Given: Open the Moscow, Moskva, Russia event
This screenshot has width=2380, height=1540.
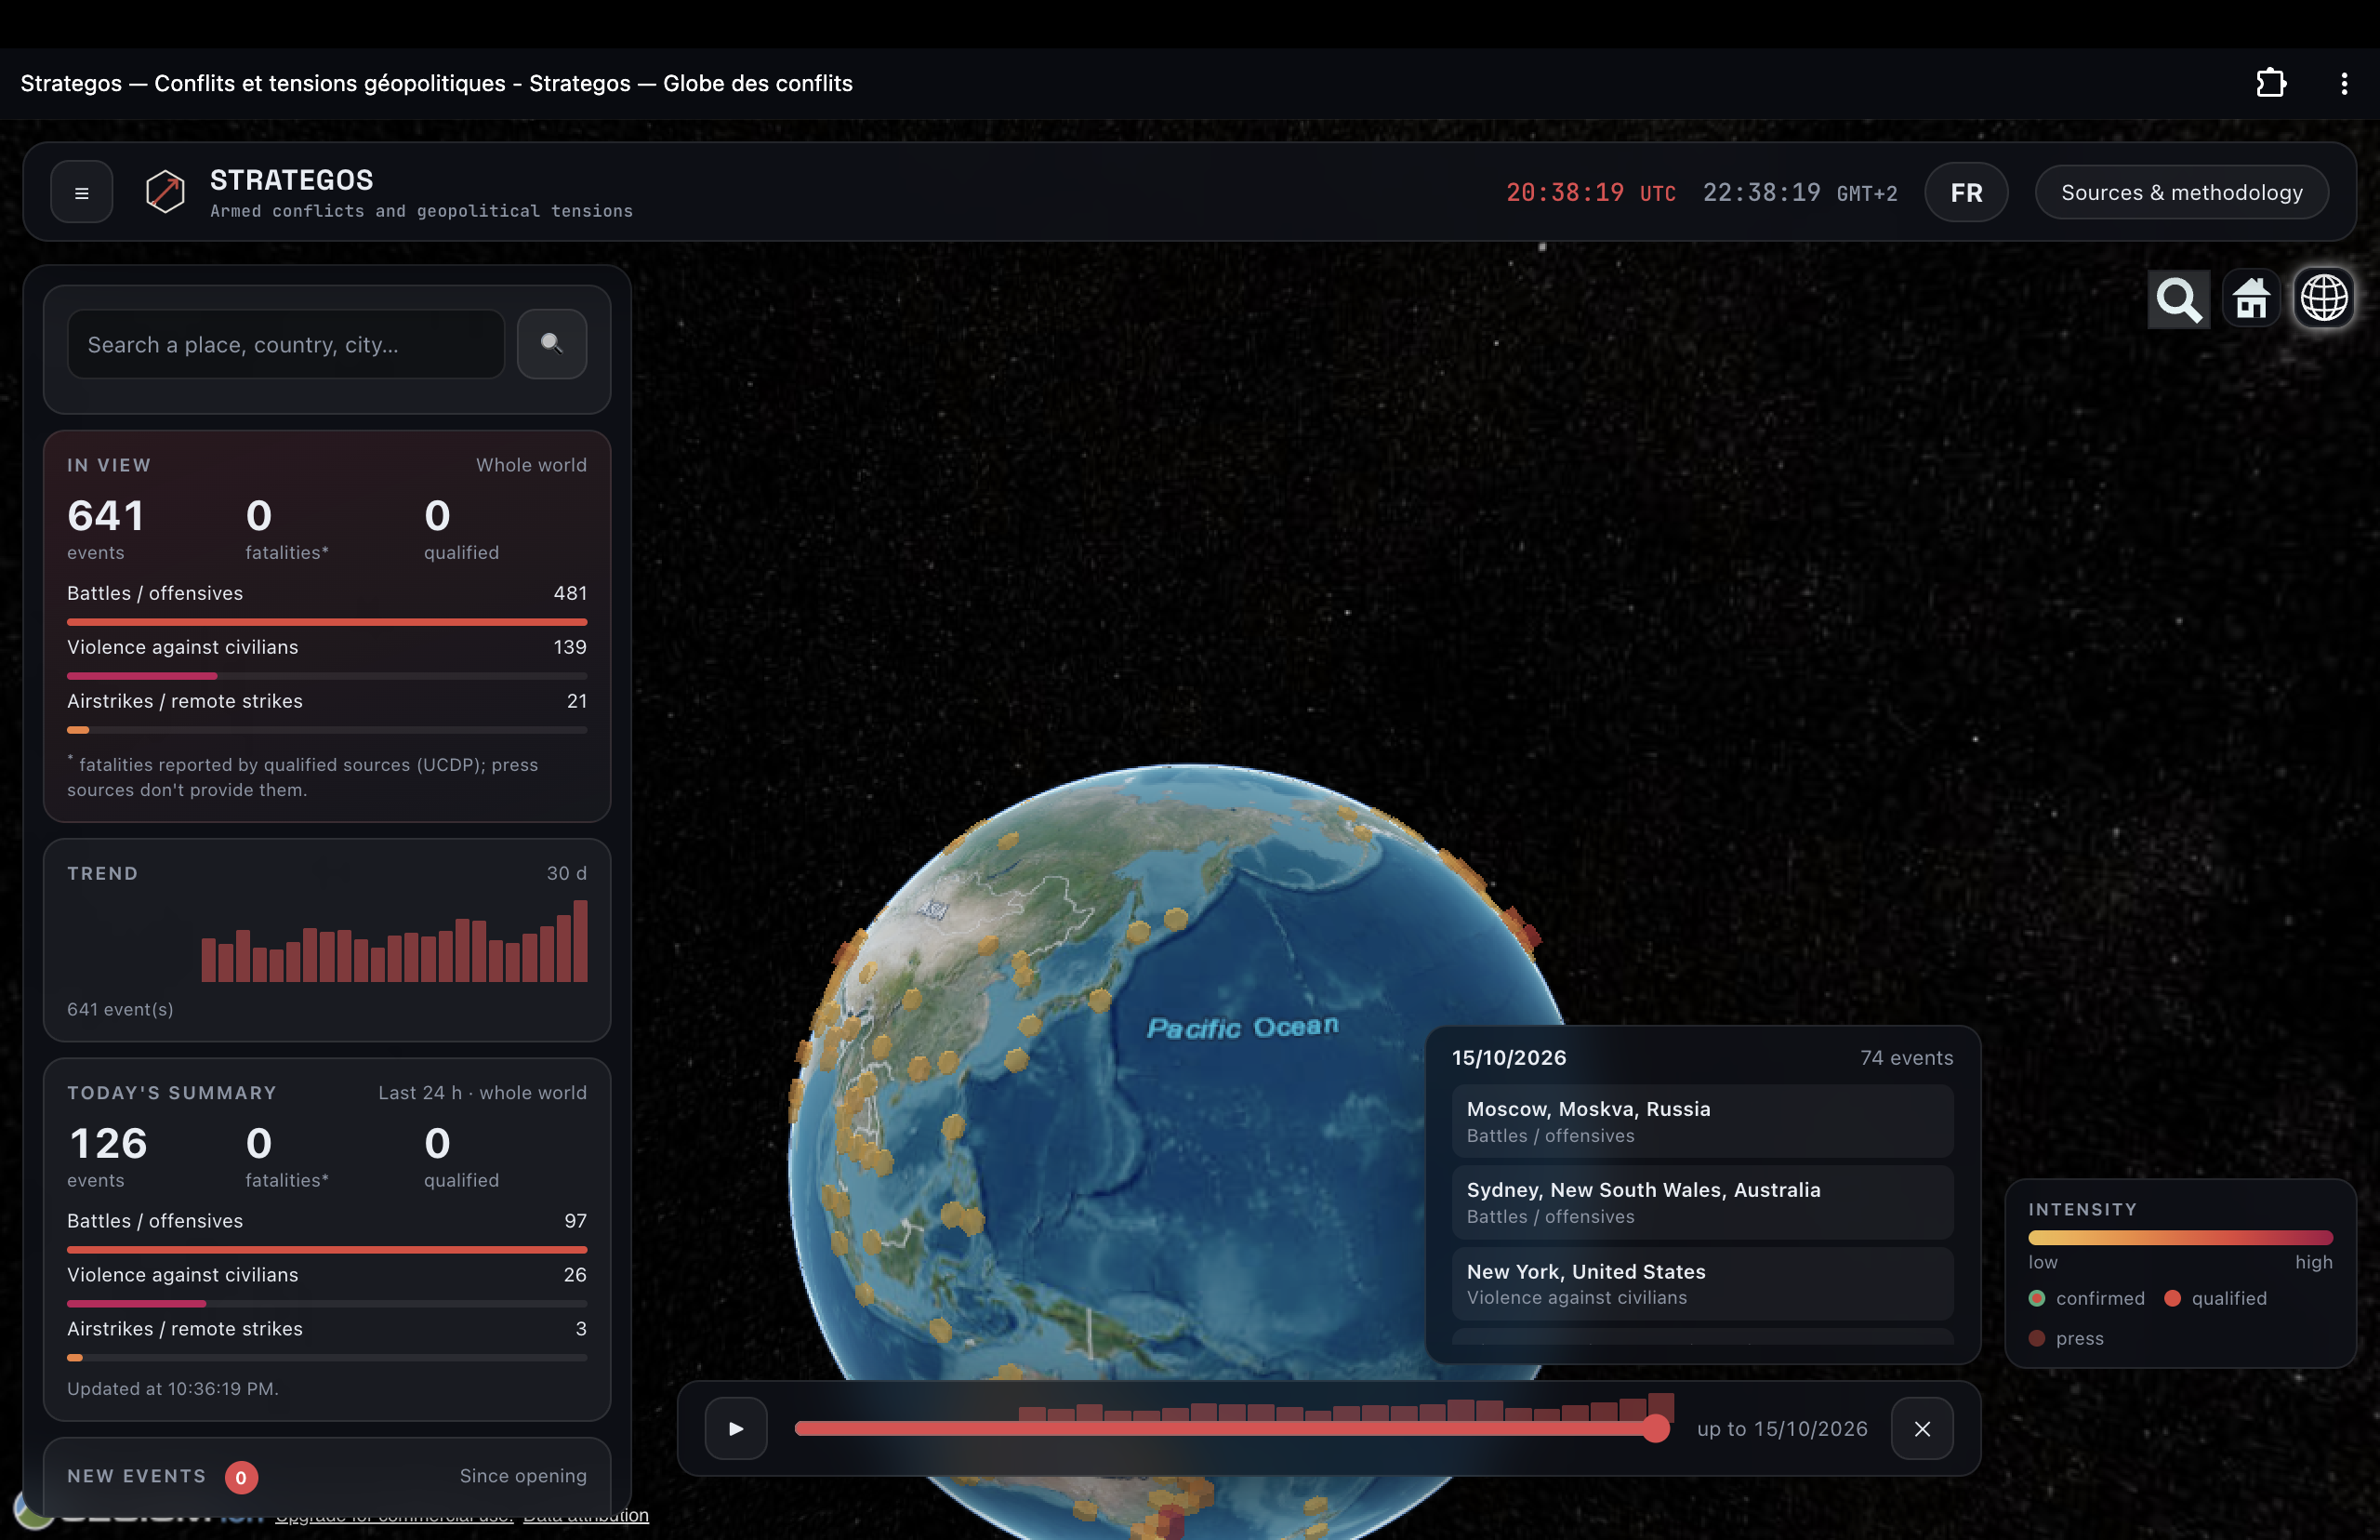Looking at the screenshot, I should coord(1702,1121).
